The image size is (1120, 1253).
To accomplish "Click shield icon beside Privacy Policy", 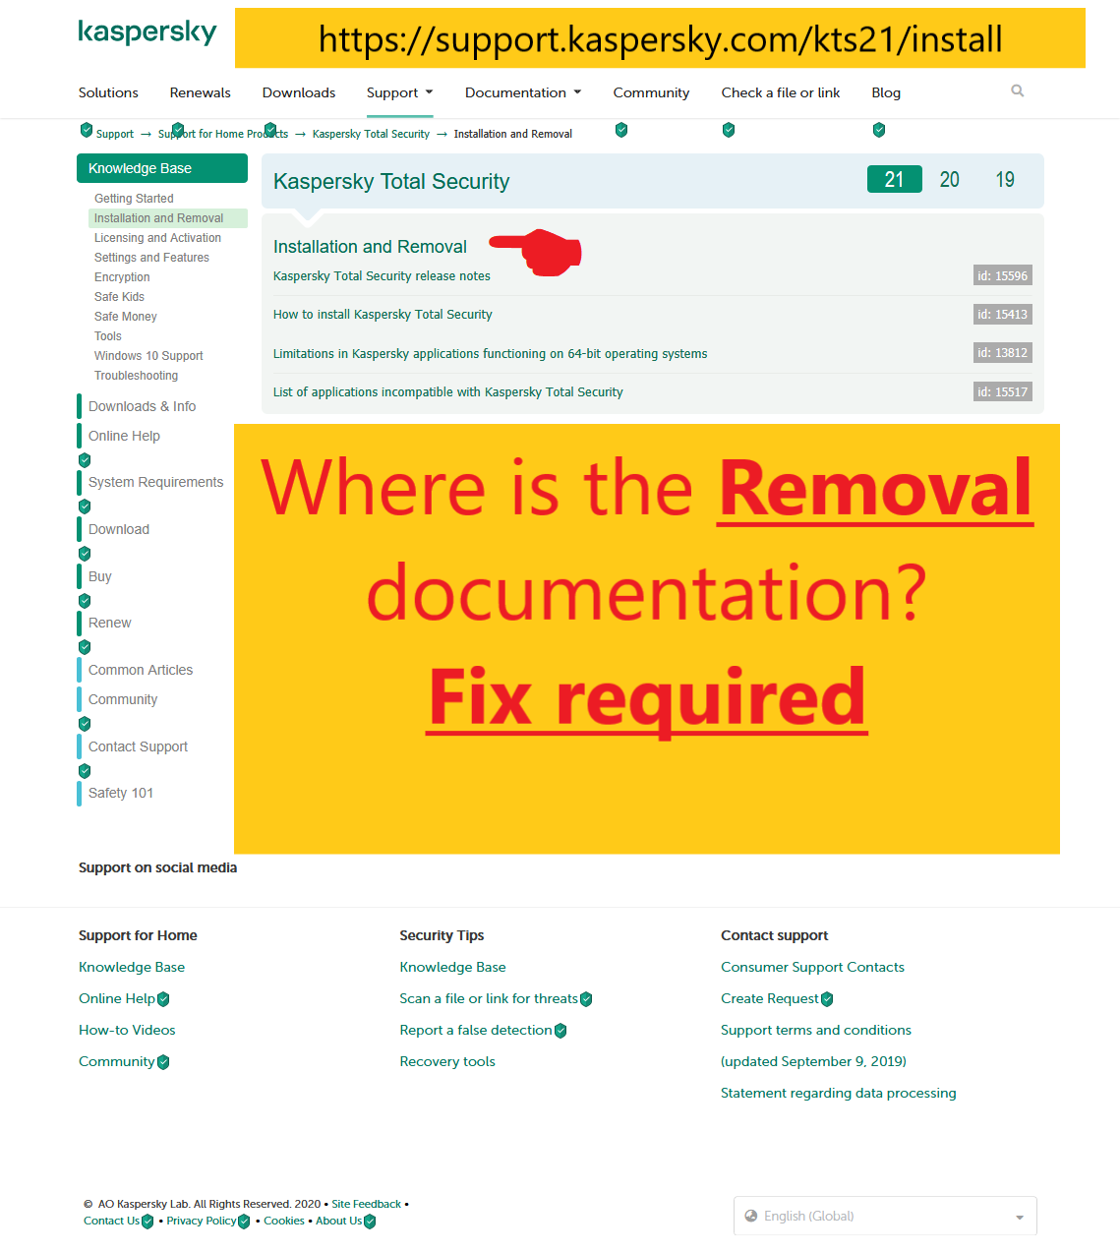I will pos(244,1222).
